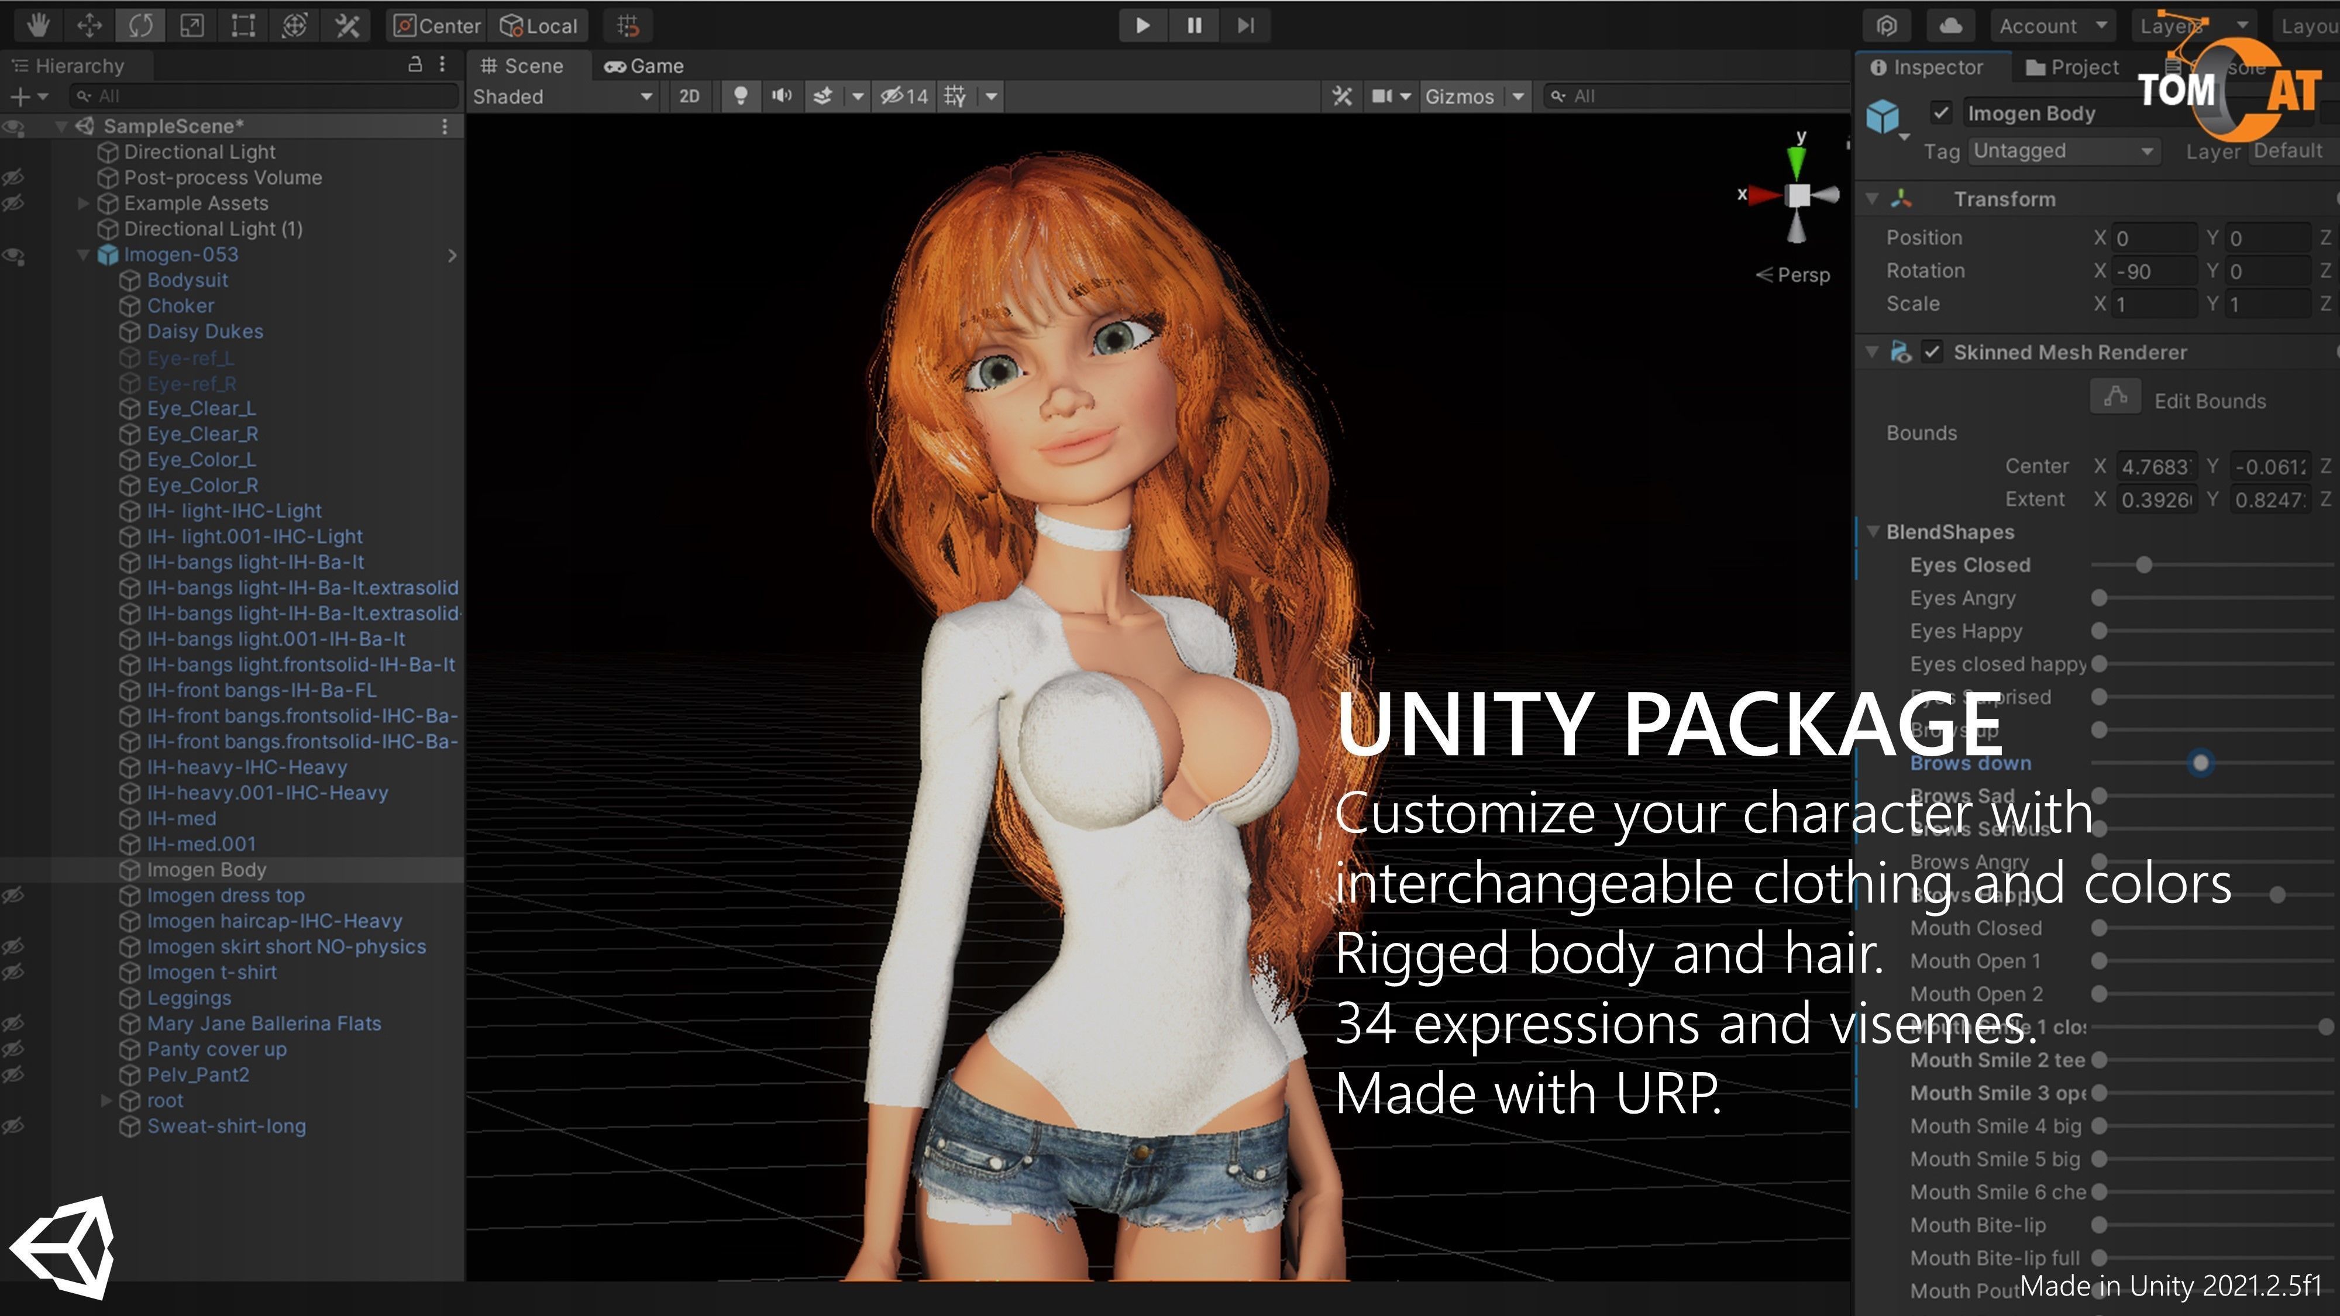Toggle visibility eye for Imogen dress top
Image resolution: width=2340 pixels, height=1316 pixels.
click(13, 895)
